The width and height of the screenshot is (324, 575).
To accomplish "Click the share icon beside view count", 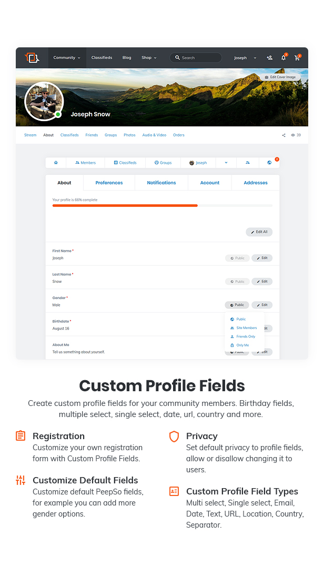I will [284, 135].
